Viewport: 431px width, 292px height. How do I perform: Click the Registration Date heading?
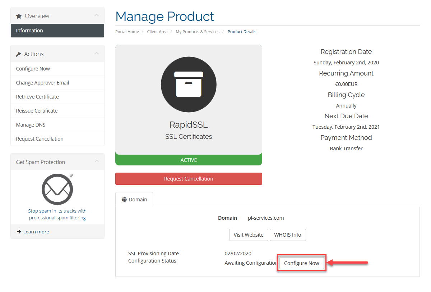(346, 52)
